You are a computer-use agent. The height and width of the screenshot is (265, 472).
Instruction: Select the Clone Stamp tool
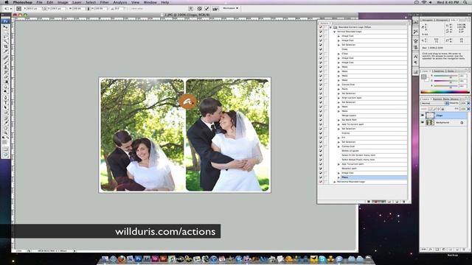tap(5, 67)
